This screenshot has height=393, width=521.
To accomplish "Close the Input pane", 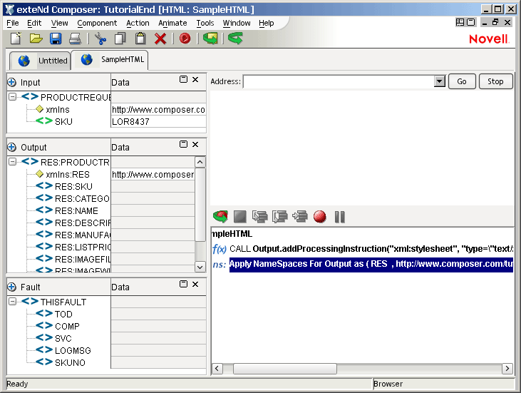I will (x=195, y=79).
